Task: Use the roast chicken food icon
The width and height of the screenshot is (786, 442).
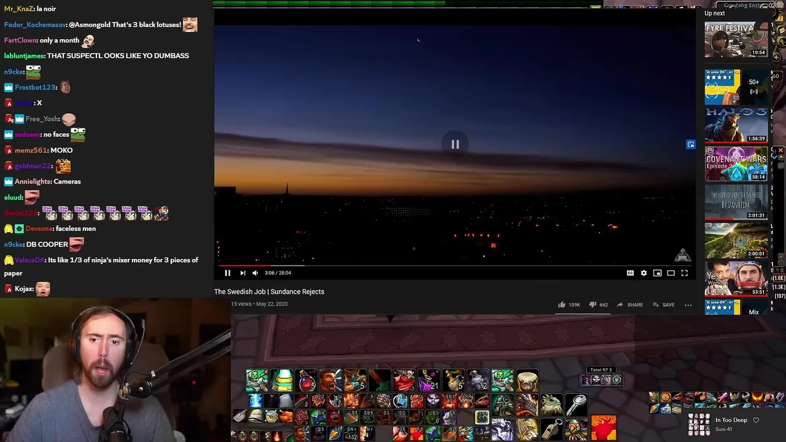Action: coord(286,417)
